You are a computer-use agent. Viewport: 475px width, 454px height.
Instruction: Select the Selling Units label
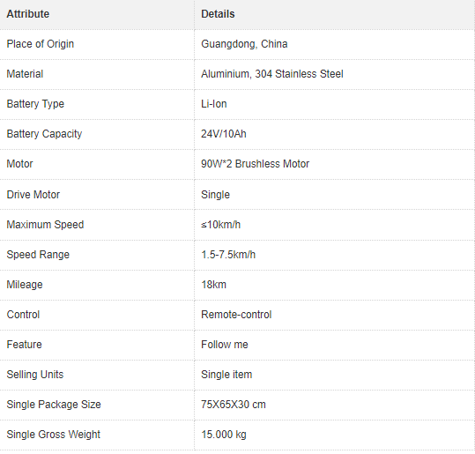pyautogui.click(x=35, y=375)
